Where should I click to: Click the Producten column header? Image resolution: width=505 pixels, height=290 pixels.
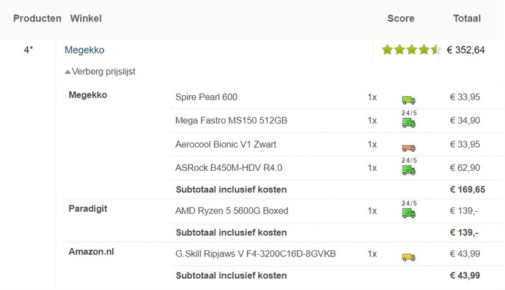coord(37,18)
